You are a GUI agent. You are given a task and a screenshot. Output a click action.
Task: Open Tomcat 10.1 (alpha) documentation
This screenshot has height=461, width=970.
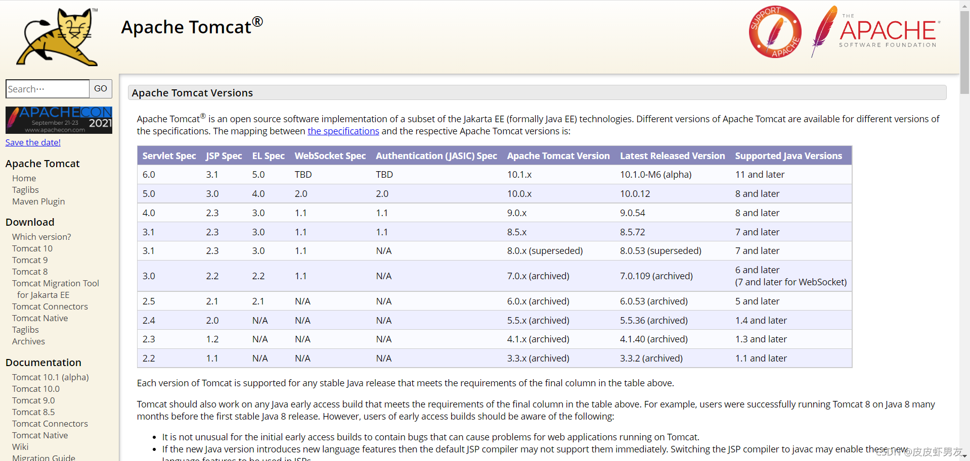coord(51,377)
